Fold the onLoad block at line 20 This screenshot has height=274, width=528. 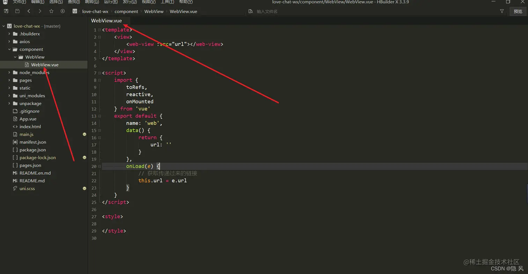[100, 166]
